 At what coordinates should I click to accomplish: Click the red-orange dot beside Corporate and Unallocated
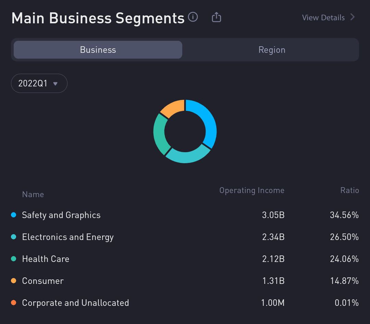coord(14,303)
